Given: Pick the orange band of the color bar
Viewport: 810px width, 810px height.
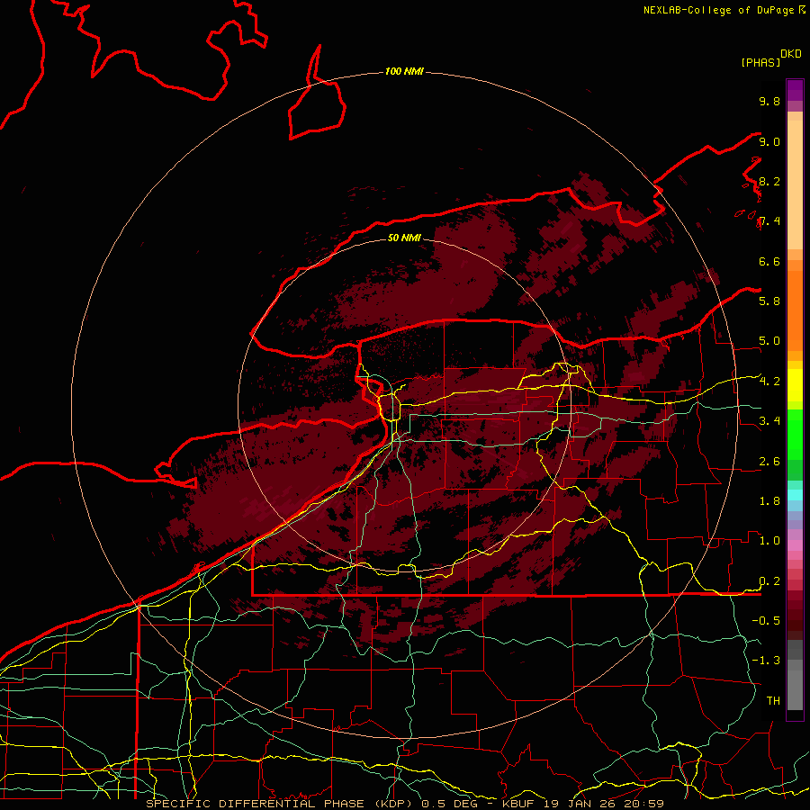Looking at the screenshot, I should [795, 311].
